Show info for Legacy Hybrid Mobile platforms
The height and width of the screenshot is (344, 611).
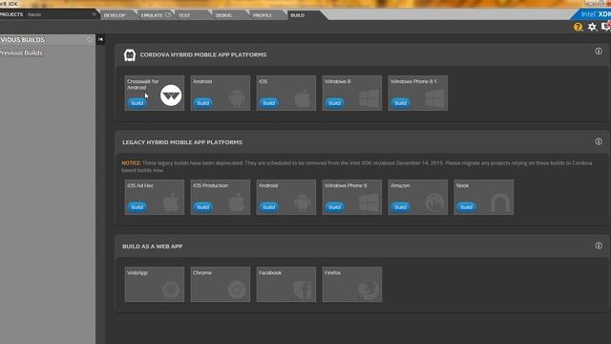point(599,141)
